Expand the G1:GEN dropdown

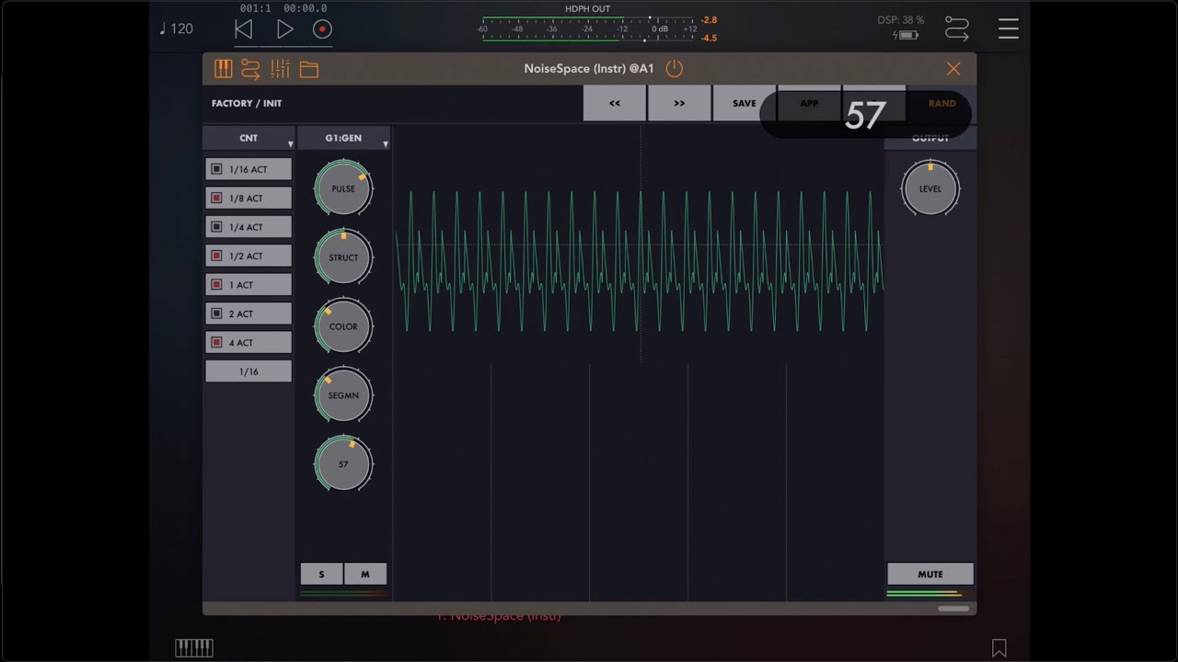[344, 138]
